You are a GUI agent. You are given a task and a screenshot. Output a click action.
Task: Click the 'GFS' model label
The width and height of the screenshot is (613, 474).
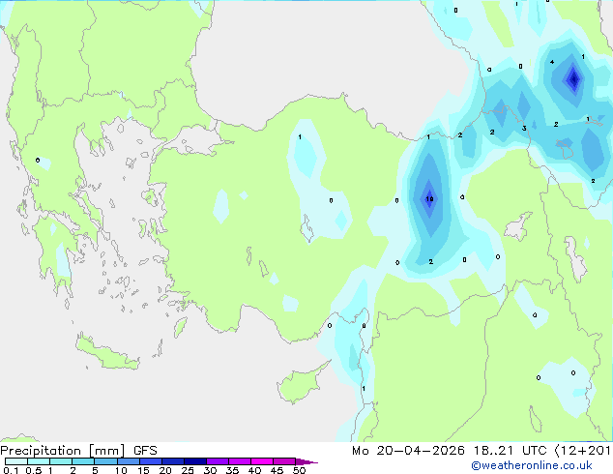click(145, 451)
